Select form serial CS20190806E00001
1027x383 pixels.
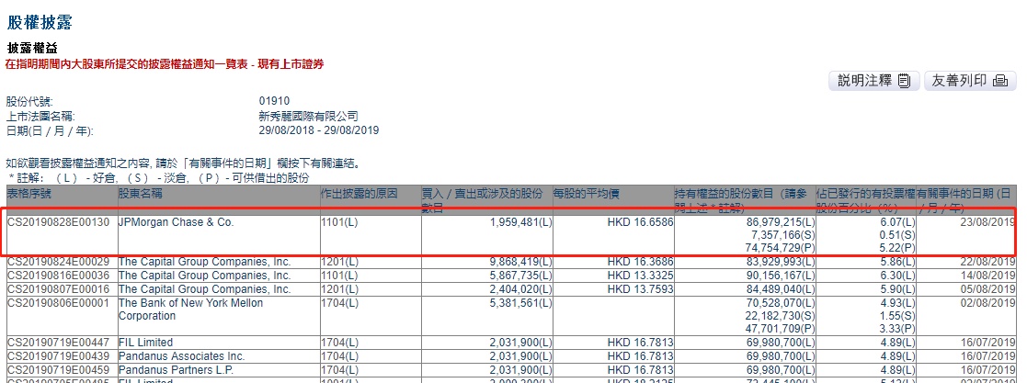(x=58, y=303)
